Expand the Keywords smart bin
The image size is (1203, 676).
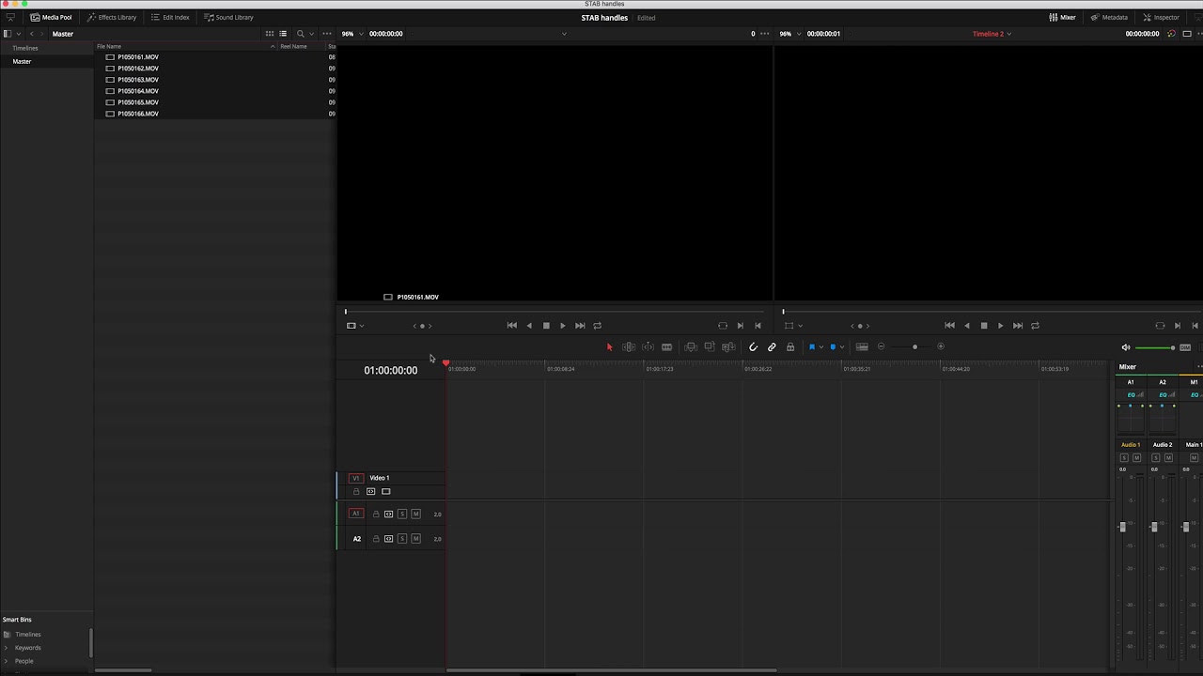[7, 648]
